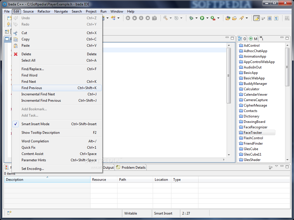Open Build hammer dropdown arrow
This screenshot has width=294, height=220.
pyautogui.click(x=171, y=18)
